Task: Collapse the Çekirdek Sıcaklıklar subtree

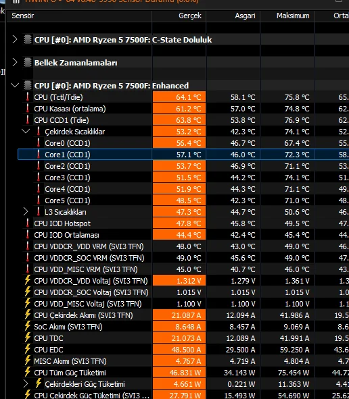Action: (26, 131)
